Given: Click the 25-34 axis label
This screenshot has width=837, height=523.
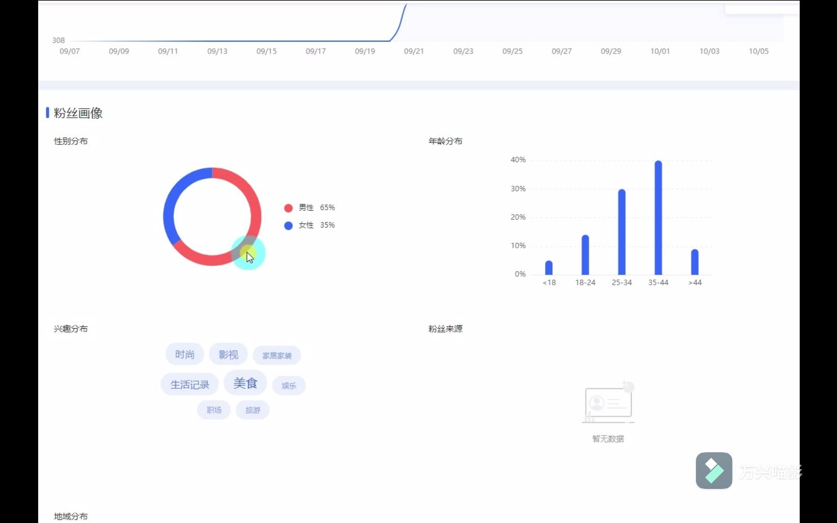Looking at the screenshot, I should (622, 282).
